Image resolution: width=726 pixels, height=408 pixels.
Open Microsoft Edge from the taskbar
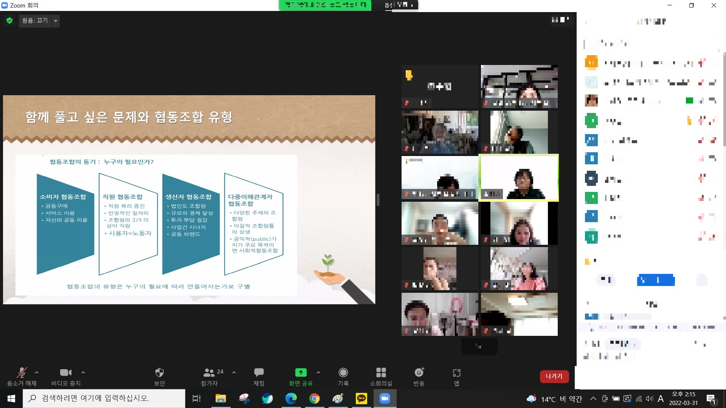pyautogui.click(x=291, y=399)
